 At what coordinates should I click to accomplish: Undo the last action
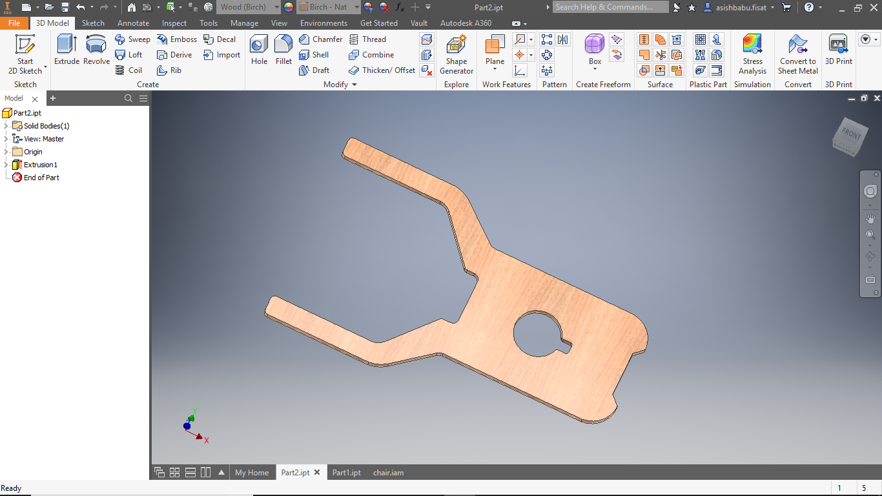coord(80,7)
